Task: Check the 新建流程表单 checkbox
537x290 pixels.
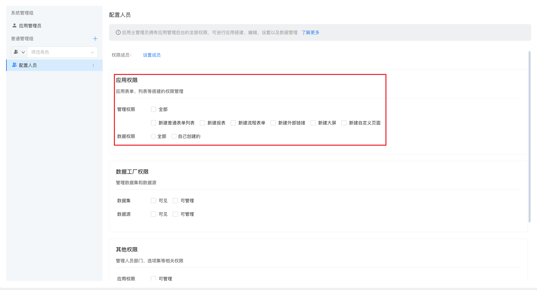Action: 233,122
